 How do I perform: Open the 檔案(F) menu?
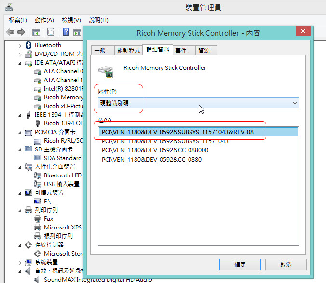click(x=18, y=20)
